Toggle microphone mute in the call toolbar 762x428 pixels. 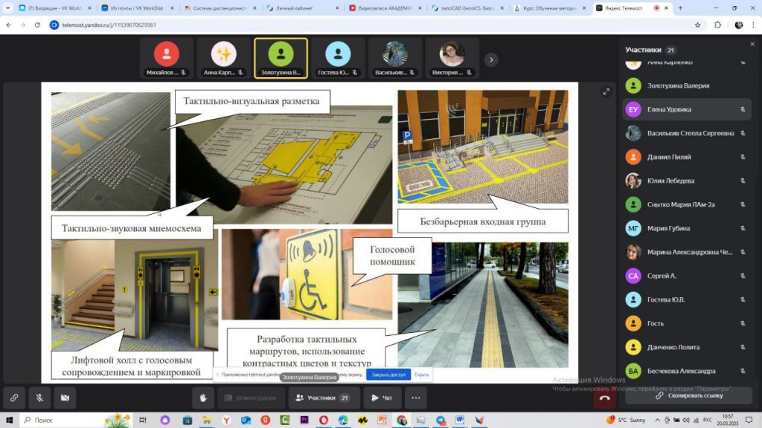(x=39, y=398)
